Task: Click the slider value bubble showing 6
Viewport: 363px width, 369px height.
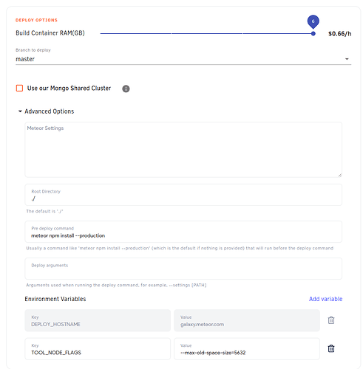Action: point(313,21)
